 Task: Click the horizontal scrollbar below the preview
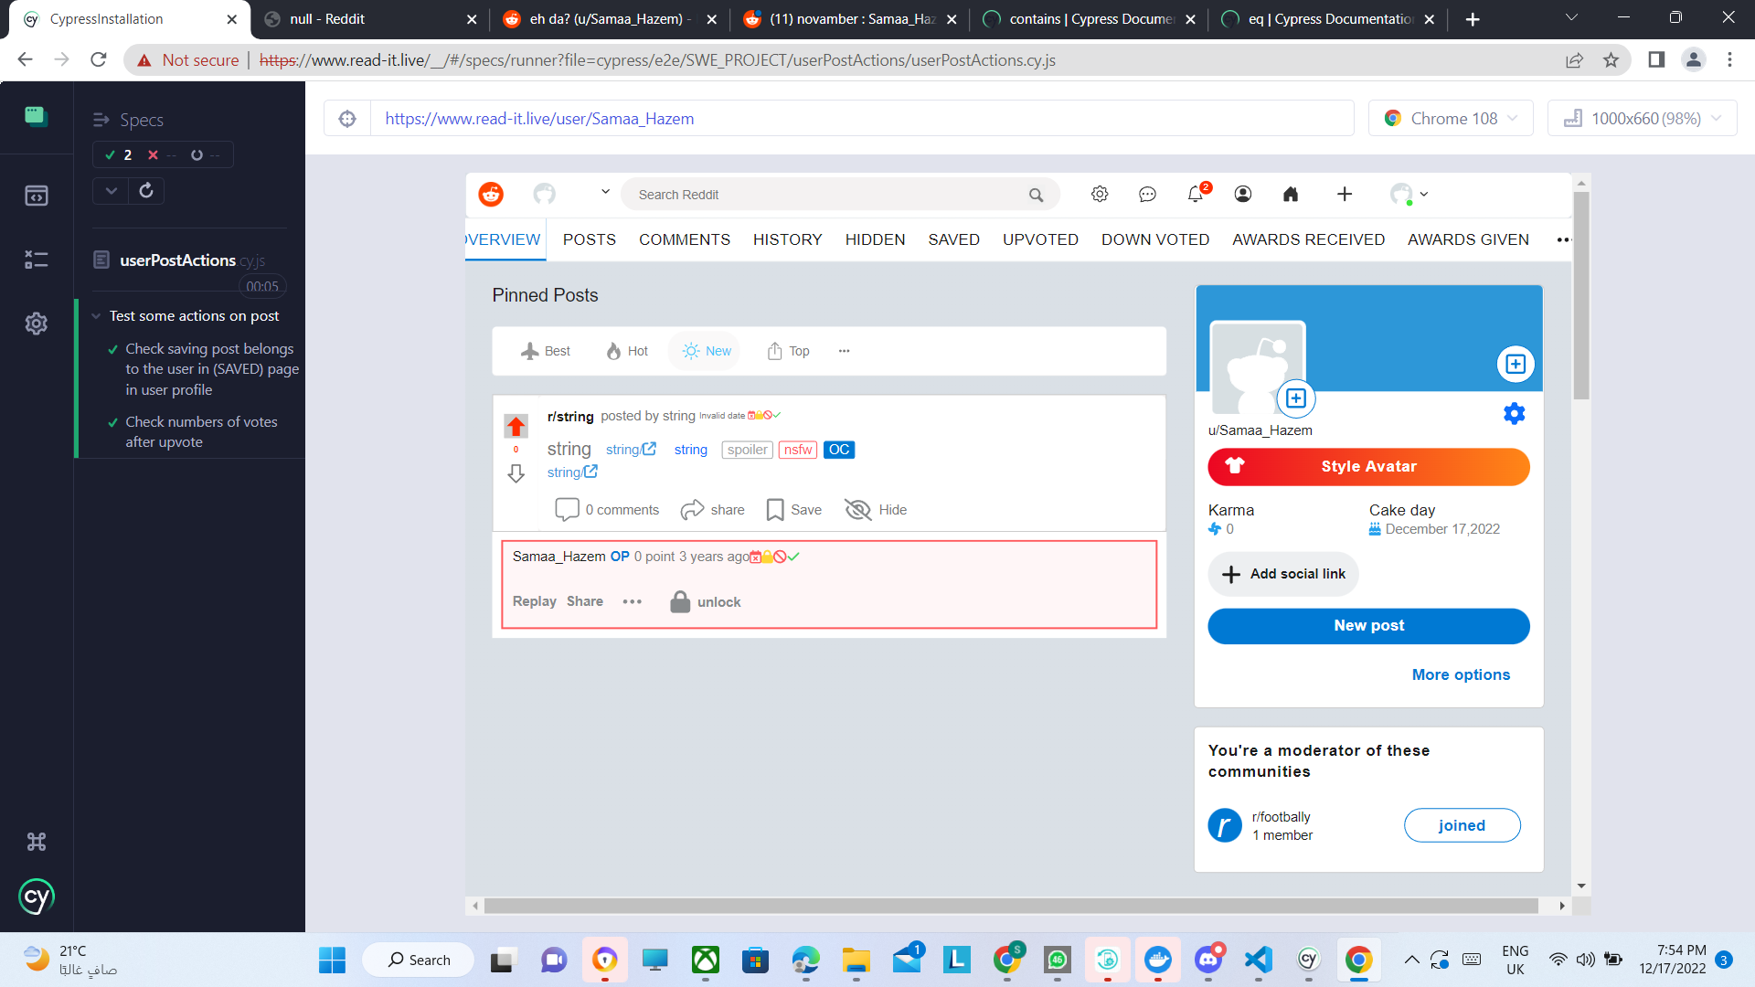(1010, 906)
